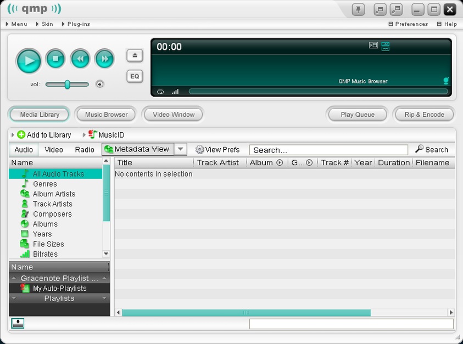Open the Help menu
This screenshot has height=344, width=463.
[447, 24]
